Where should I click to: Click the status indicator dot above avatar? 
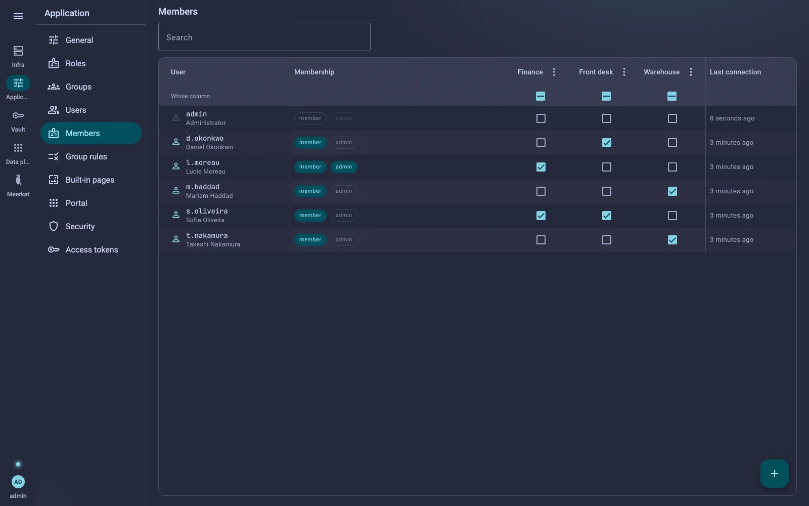18,464
